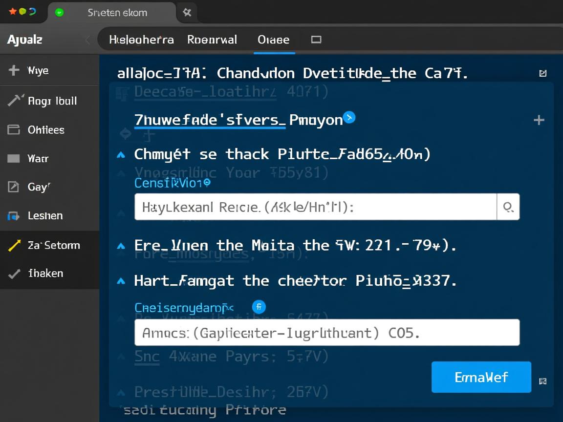
Task: Click the yellow Za Setorm pencil icon
Action: coord(15,245)
